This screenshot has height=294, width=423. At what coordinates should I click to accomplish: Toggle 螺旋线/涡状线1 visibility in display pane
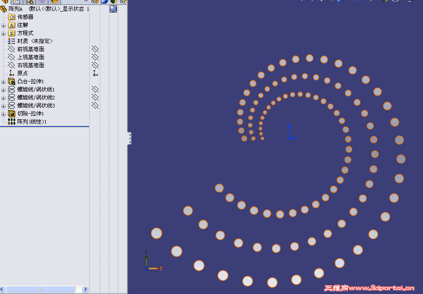(x=95, y=89)
